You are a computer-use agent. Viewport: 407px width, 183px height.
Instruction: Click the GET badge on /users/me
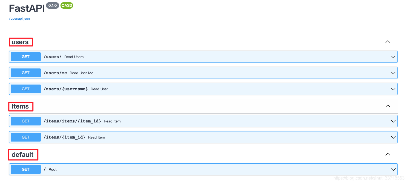pos(25,73)
